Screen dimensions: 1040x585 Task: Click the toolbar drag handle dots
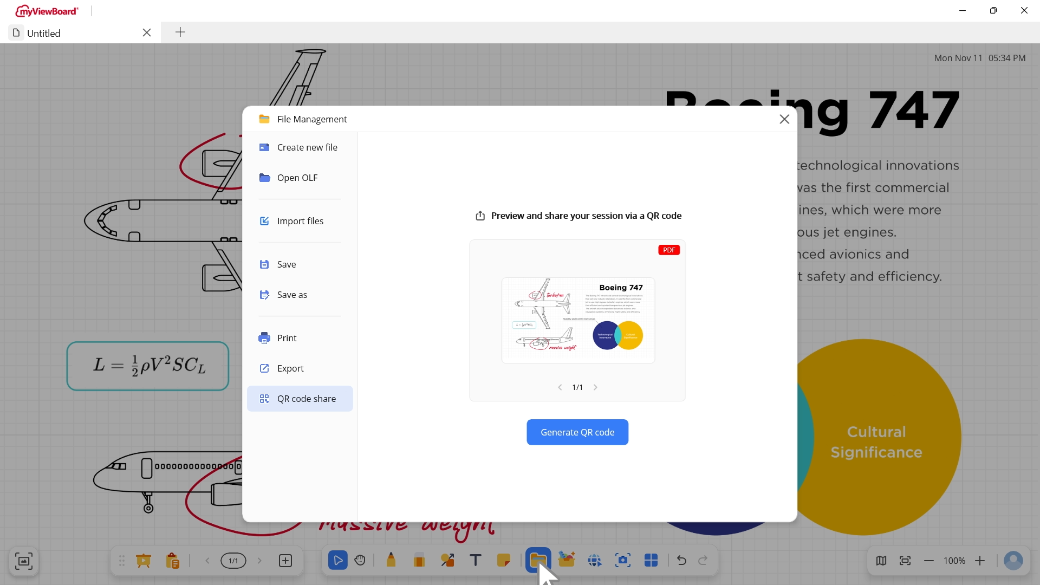pos(122,561)
